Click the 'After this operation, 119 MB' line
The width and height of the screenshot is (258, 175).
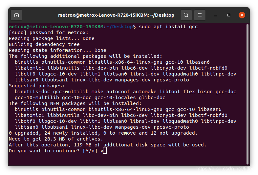(108, 145)
